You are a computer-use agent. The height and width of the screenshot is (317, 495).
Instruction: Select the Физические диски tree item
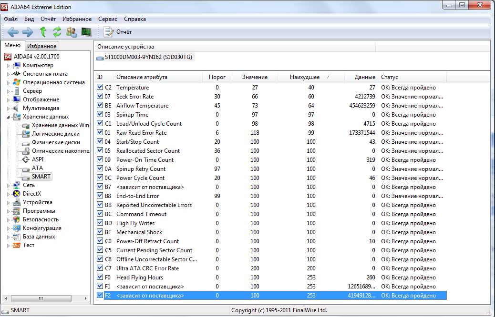click(x=56, y=142)
